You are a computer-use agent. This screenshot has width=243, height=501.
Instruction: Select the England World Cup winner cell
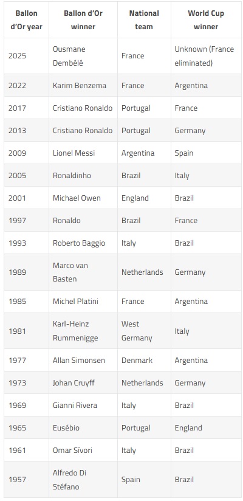(x=206, y=427)
